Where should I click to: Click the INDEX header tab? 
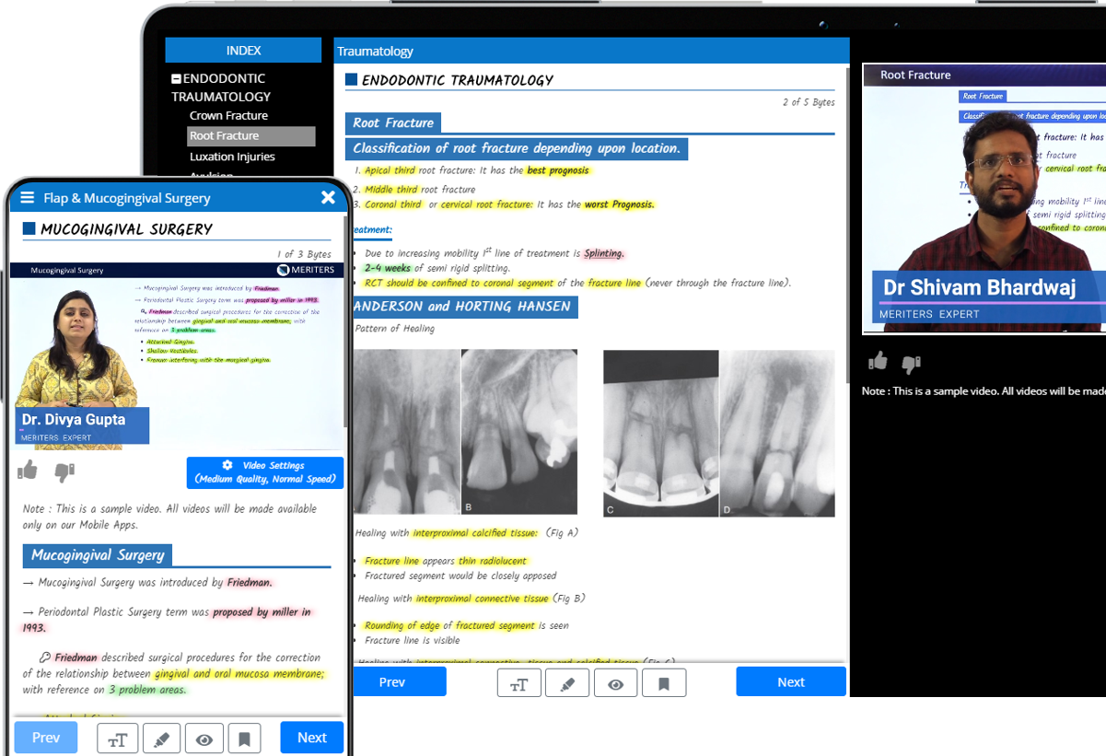(x=243, y=51)
